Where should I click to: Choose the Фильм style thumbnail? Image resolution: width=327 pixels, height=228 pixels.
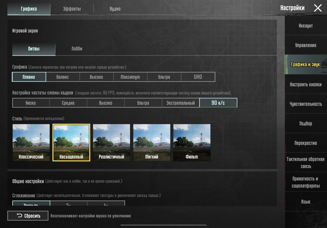192,143
